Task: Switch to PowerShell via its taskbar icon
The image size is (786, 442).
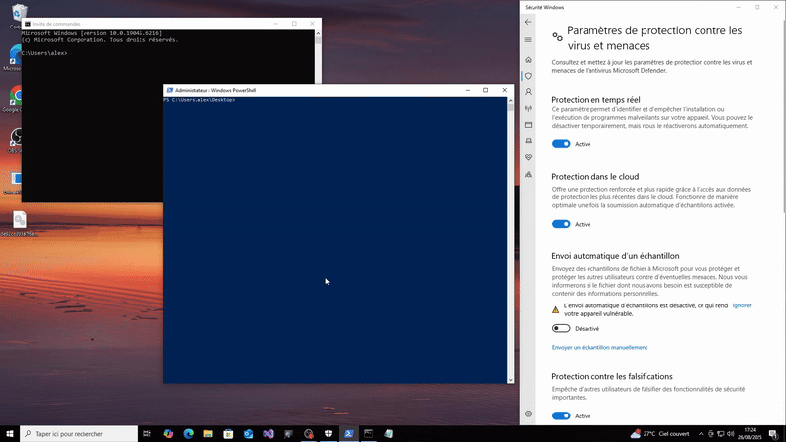Action: pos(349,434)
